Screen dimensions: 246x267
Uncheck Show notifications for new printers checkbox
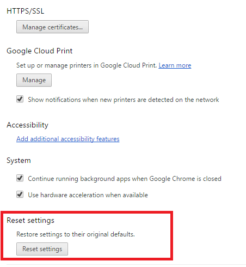[x=20, y=99]
